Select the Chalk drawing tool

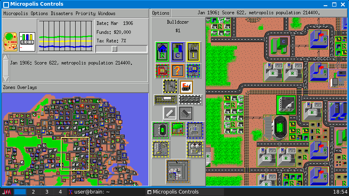tap(170, 113)
